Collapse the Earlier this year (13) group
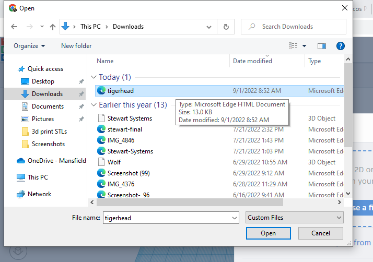 tap(94, 105)
